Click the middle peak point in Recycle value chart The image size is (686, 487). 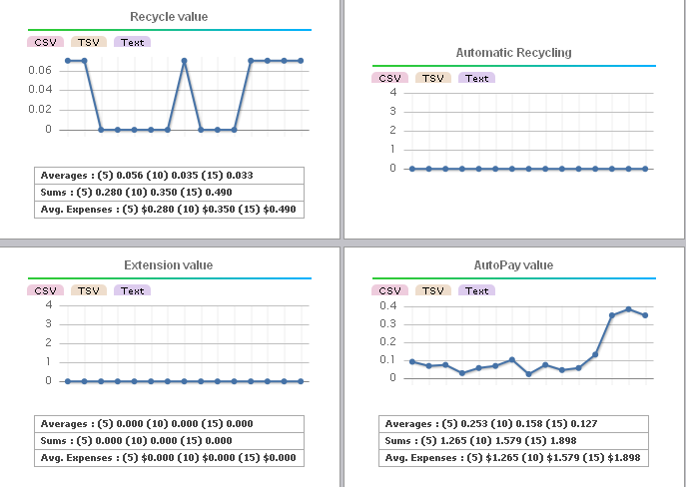click(184, 61)
